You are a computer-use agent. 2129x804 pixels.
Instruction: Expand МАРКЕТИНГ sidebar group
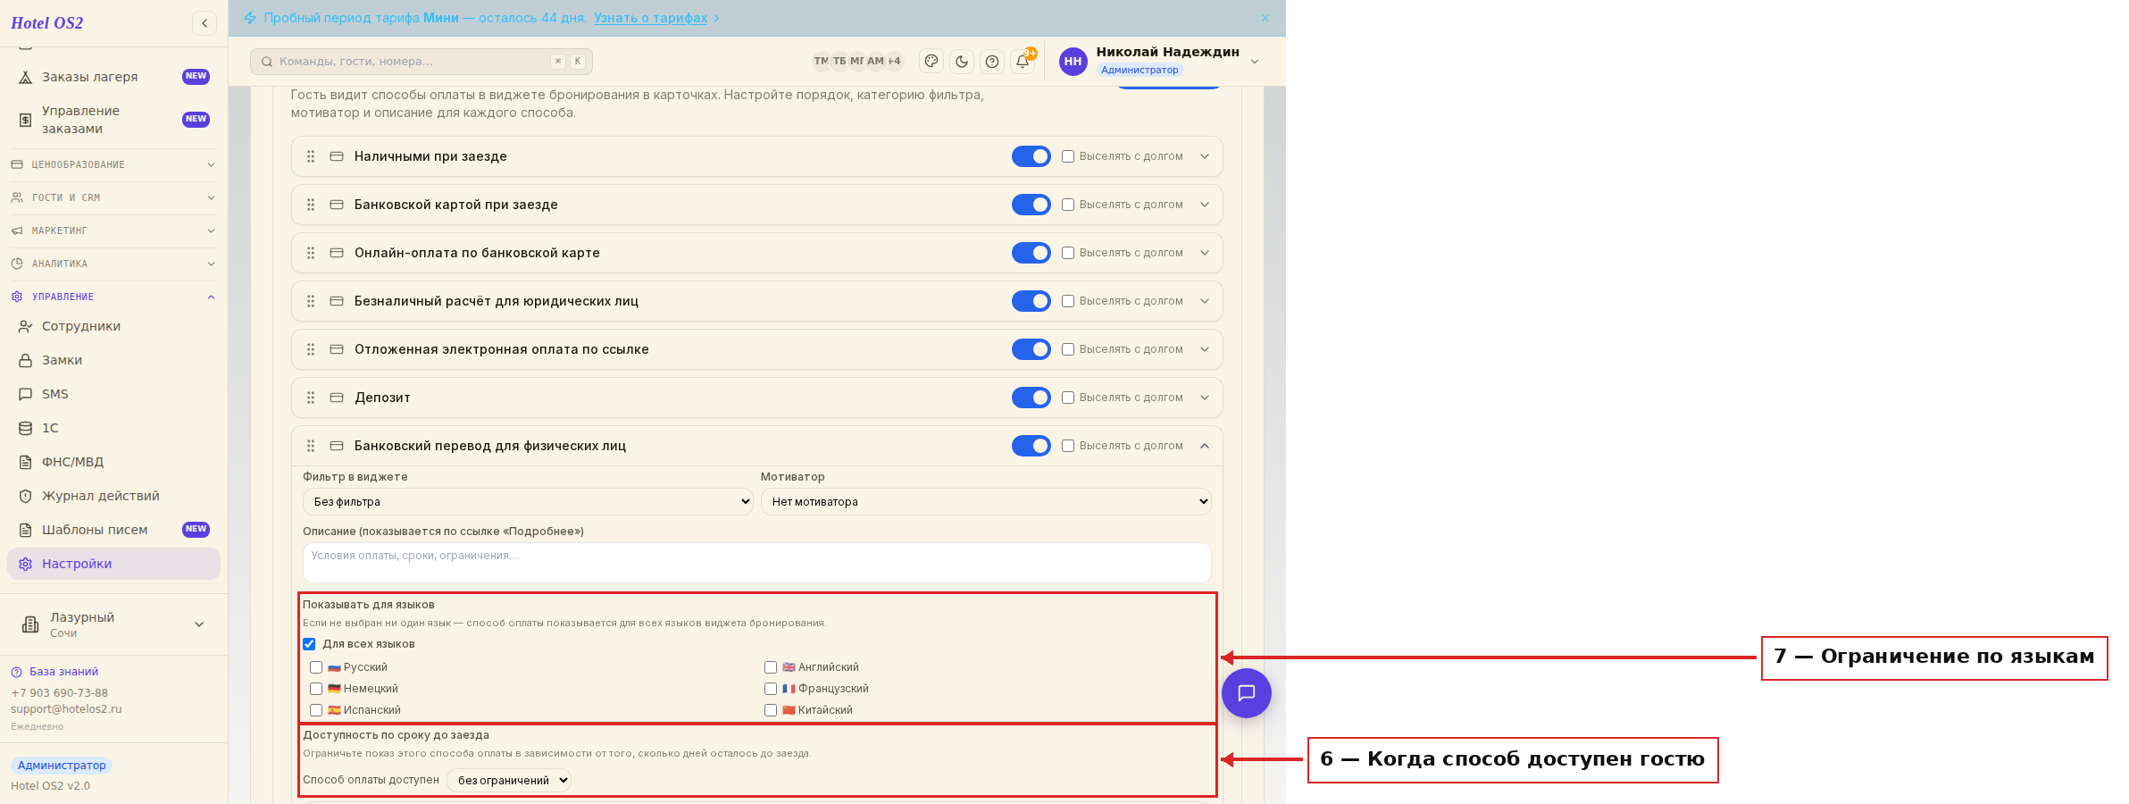click(x=113, y=230)
